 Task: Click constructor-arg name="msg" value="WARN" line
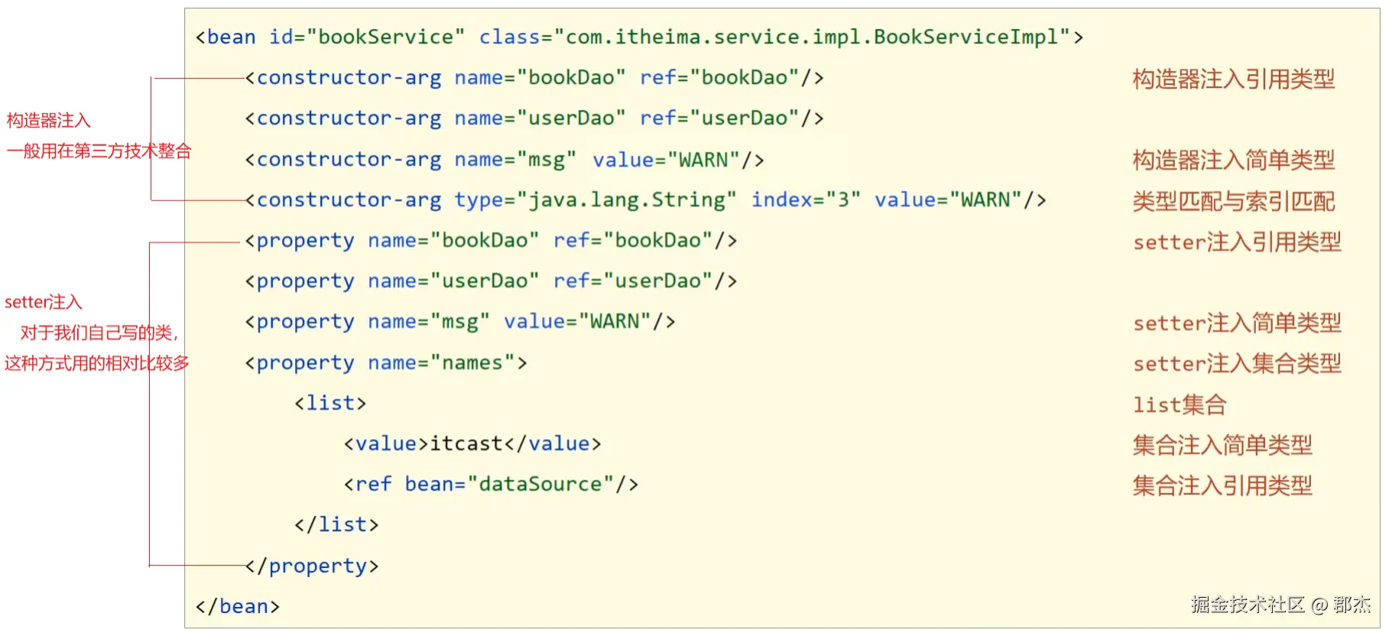coord(504,159)
